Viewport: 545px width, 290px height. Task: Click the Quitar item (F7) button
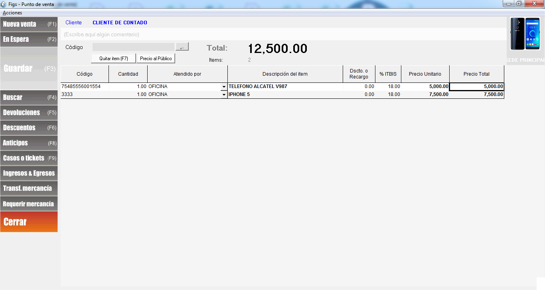coord(113,59)
